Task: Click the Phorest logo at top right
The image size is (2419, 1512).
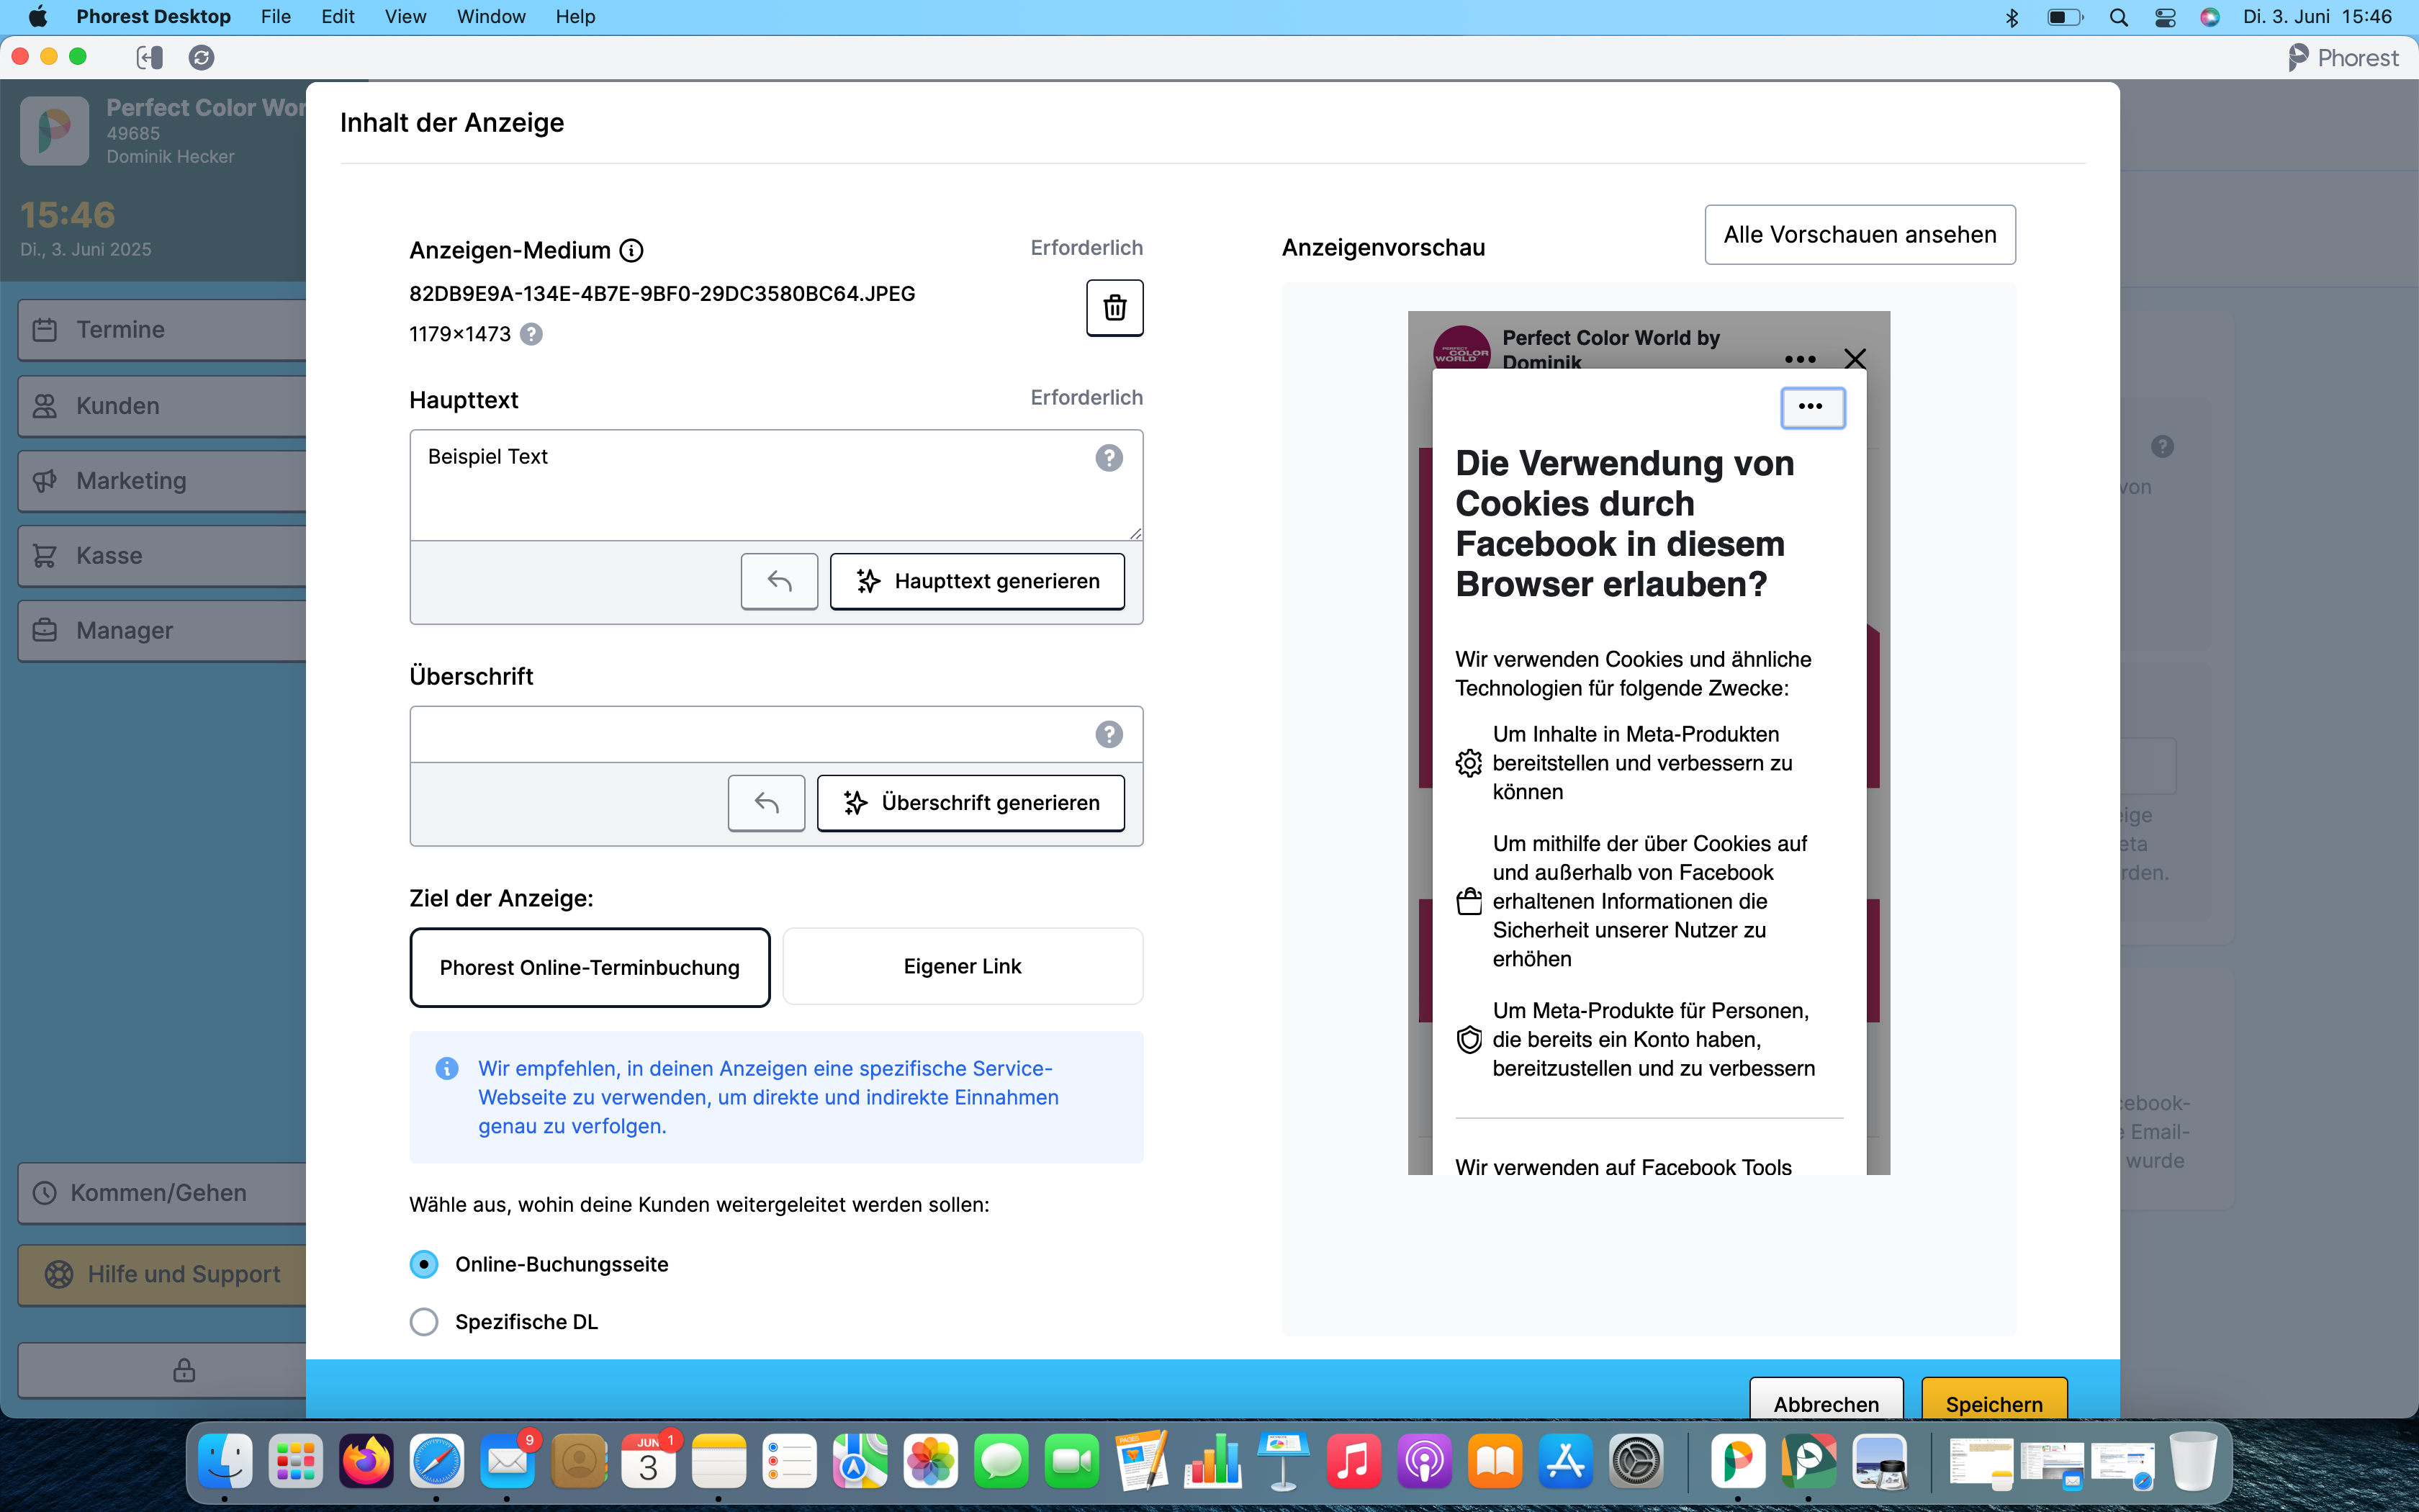Action: 2343,57
